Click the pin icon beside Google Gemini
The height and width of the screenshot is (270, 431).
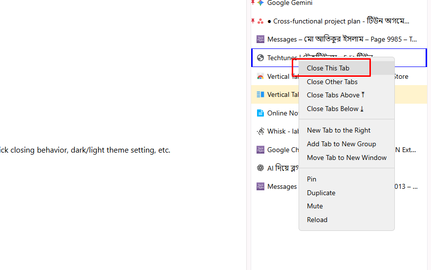click(x=253, y=2)
